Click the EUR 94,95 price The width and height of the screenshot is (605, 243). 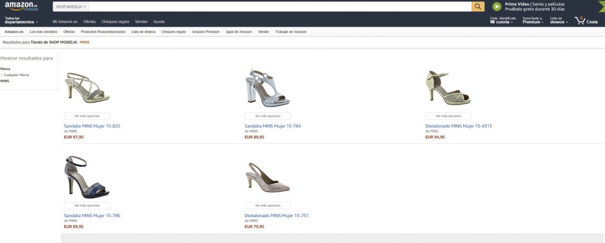pyautogui.click(x=435, y=137)
